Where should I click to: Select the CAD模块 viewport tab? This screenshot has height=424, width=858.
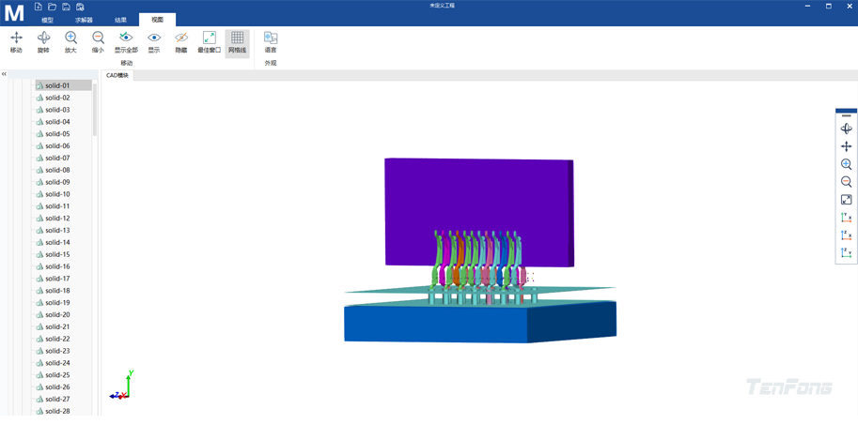[x=117, y=75]
